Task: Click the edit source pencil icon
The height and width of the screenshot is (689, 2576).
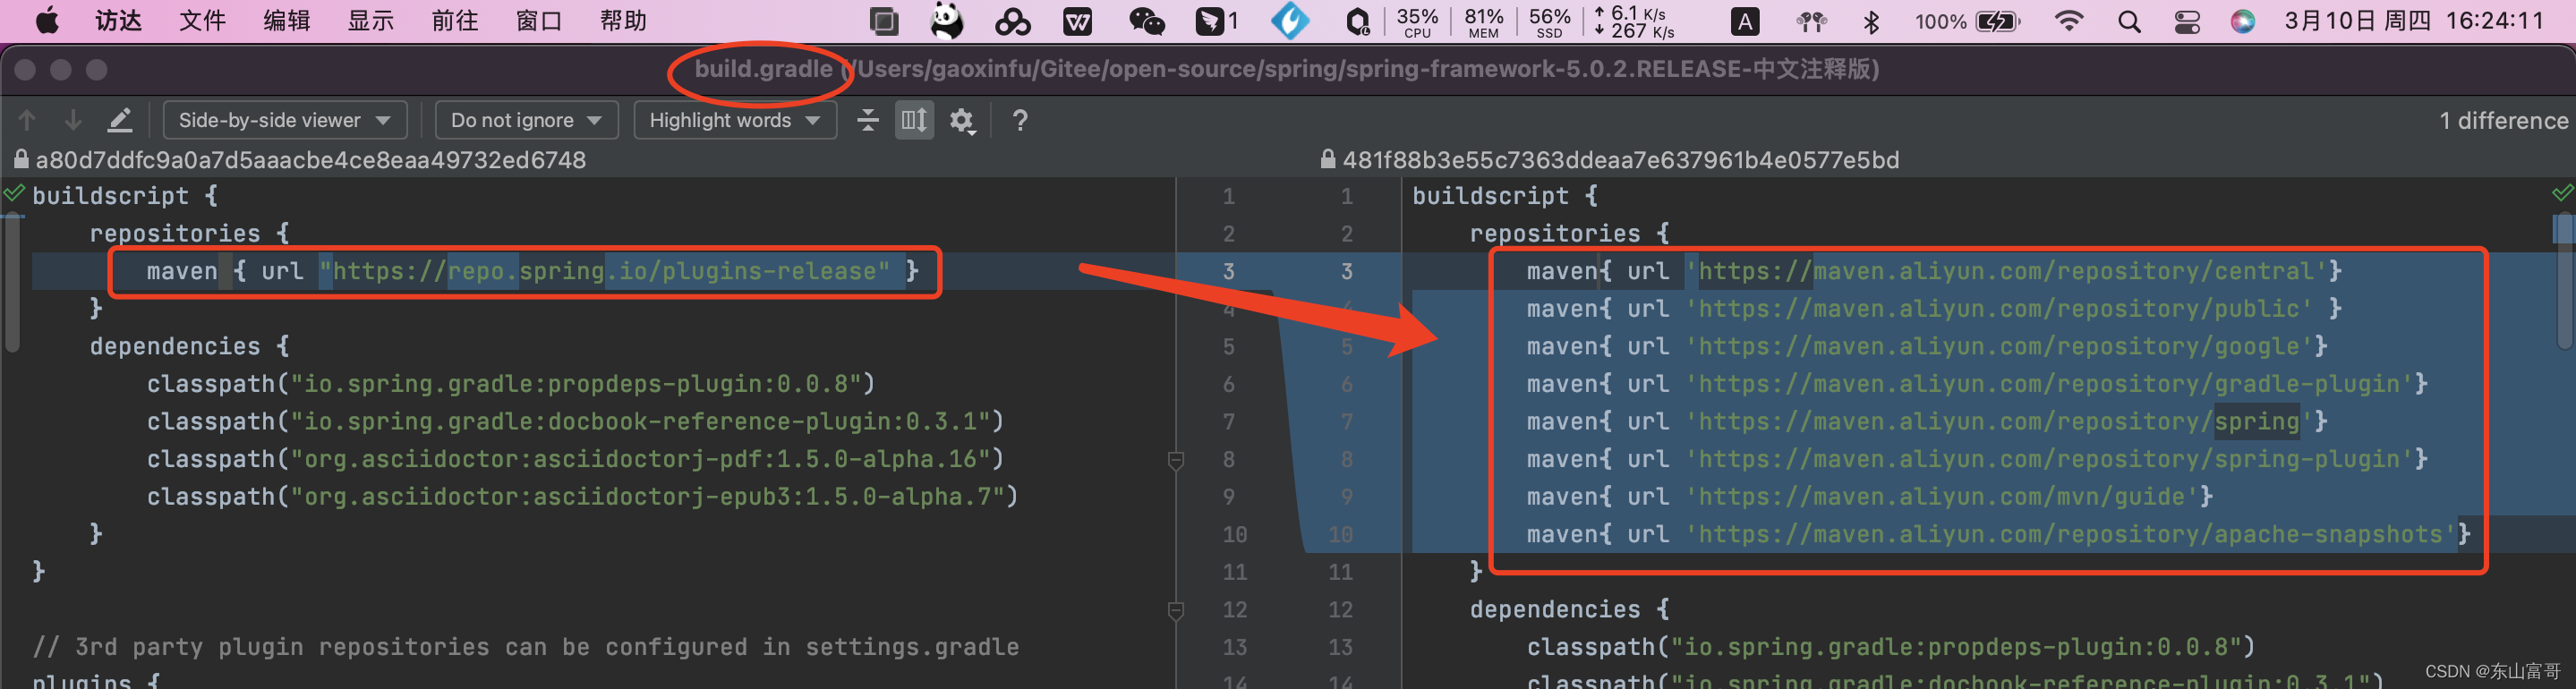Action: [120, 120]
